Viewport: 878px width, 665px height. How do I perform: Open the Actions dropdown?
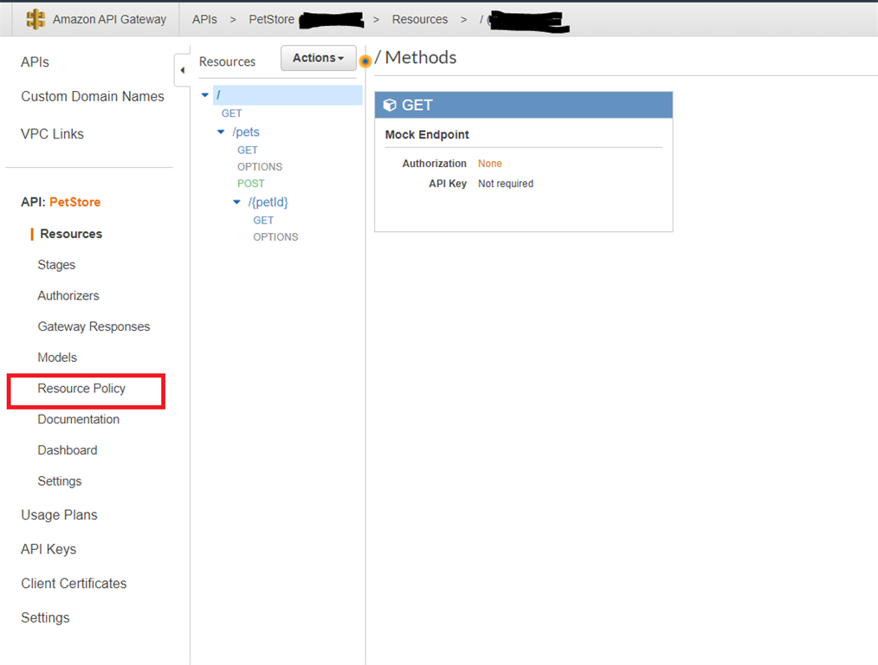click(318, 58)
